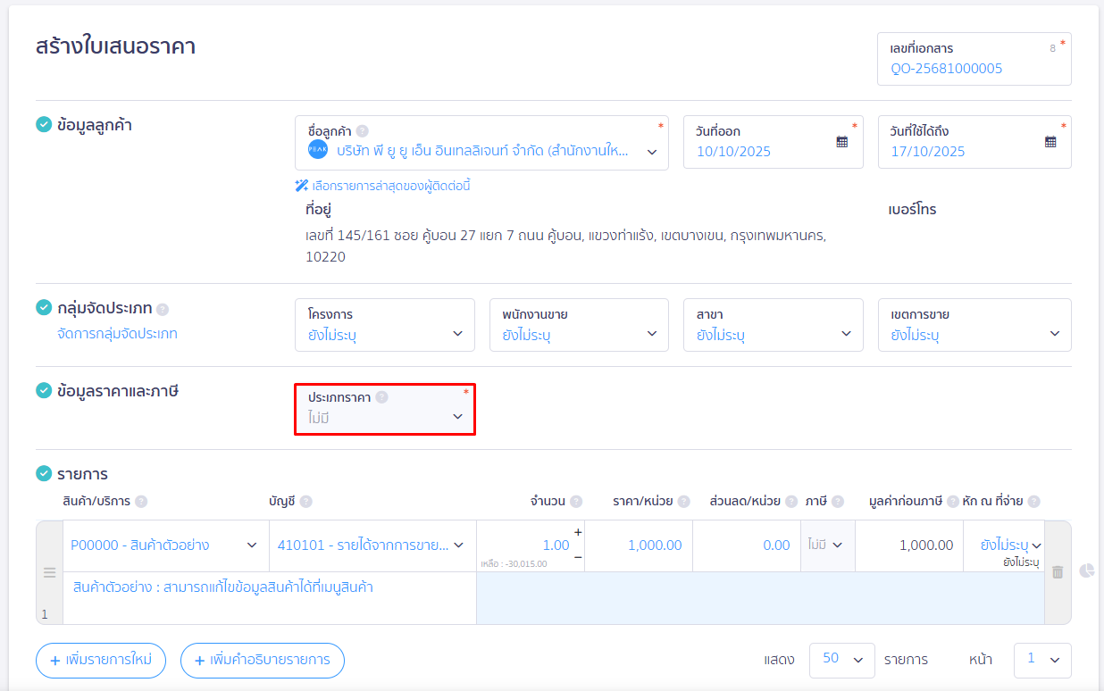Click the เพิ่มคำอธิบายรายการ button
Viewport: 1104px width, 691px height.
click(x=262, y=661)
